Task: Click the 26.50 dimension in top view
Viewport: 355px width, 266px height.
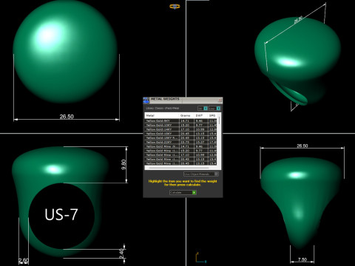Action: tap(67, 117)
